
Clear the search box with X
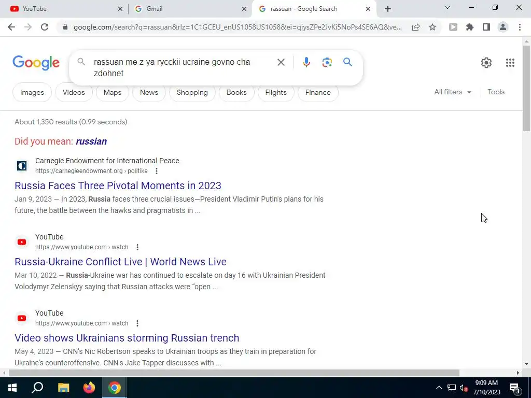pyautogui.click(x=281, y=62)
